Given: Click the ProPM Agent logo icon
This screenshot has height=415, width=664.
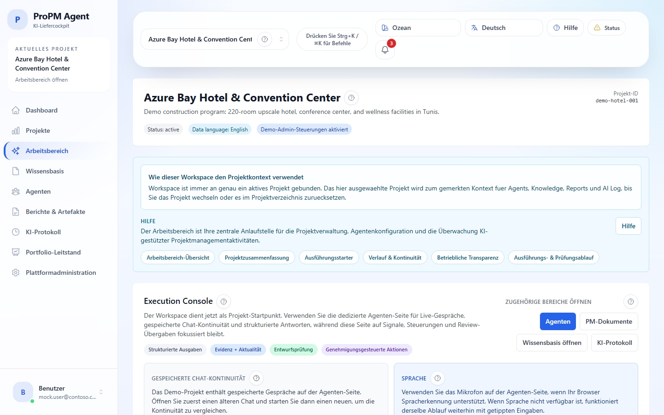Looking at the screenshot, I should (x=18, y=20).
